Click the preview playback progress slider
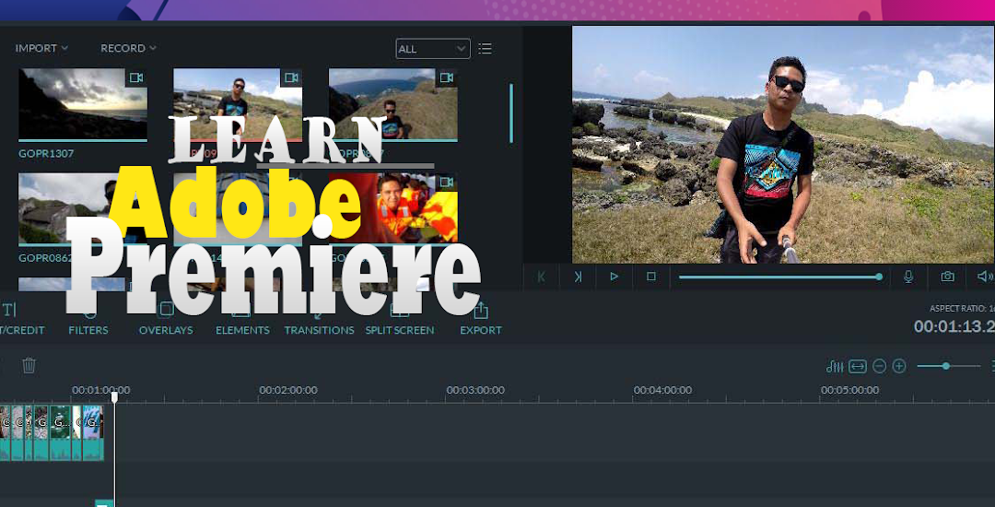This screenshot has width=995, height=507. coord(780,277)
